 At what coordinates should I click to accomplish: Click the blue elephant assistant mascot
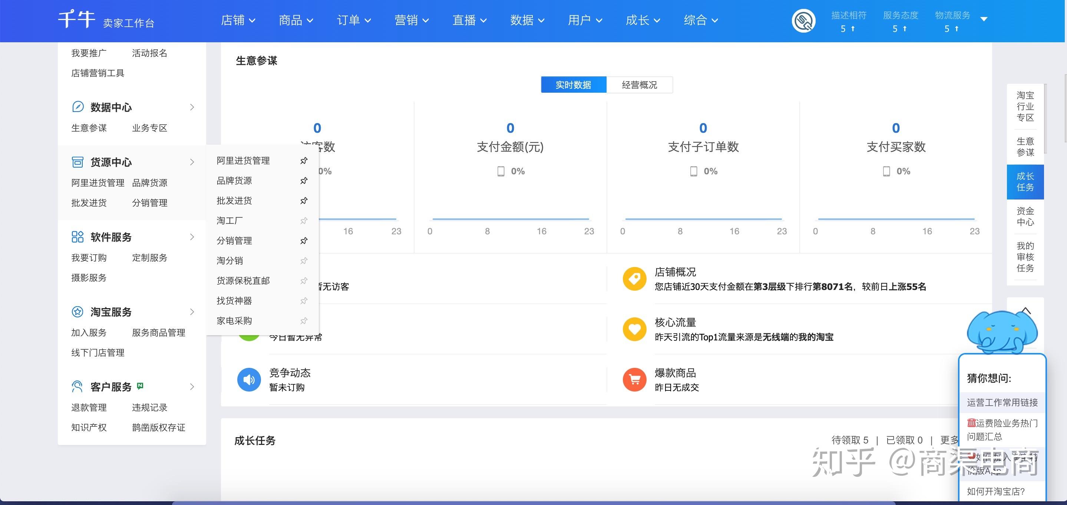[1001, 332]
